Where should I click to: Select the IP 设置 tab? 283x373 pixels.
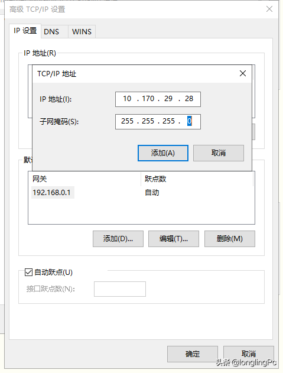(x=25, y=31)
